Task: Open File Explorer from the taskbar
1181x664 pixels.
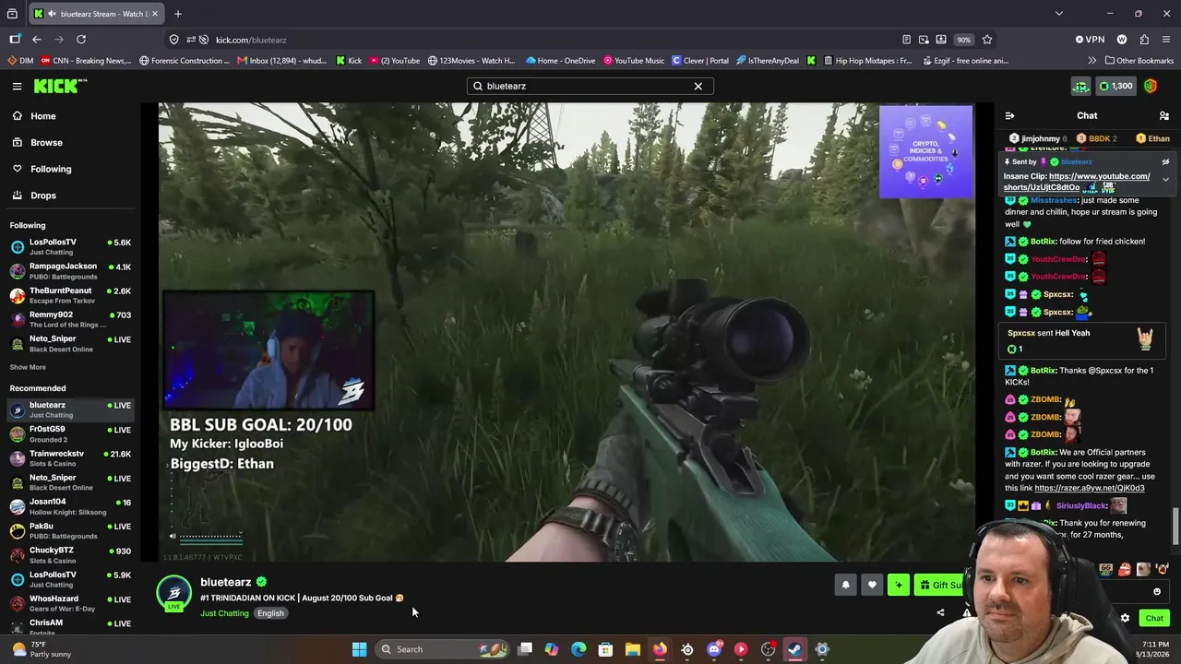Action: 633,649
